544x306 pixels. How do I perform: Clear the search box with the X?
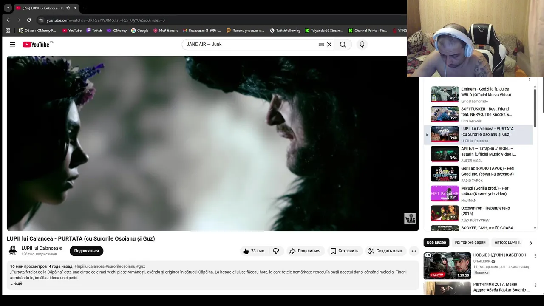329,45
